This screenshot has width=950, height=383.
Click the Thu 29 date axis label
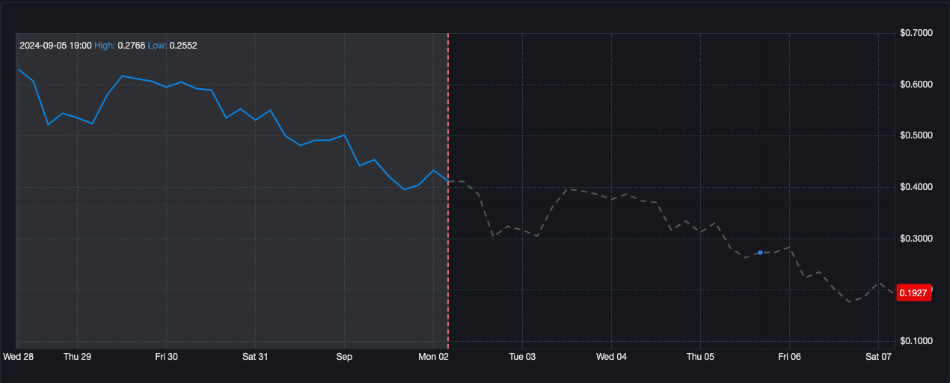(77, 357)
